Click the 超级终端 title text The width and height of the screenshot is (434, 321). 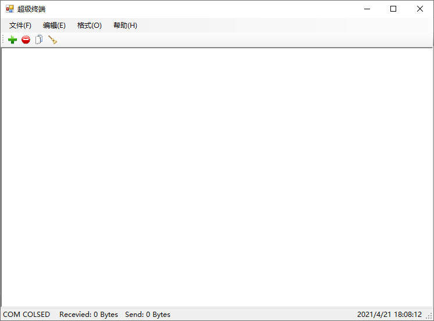31,9
